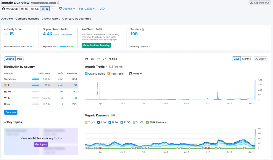Screen dimensions: 273x160
Task: Click the chart Export button
Action: click(261, 59)
